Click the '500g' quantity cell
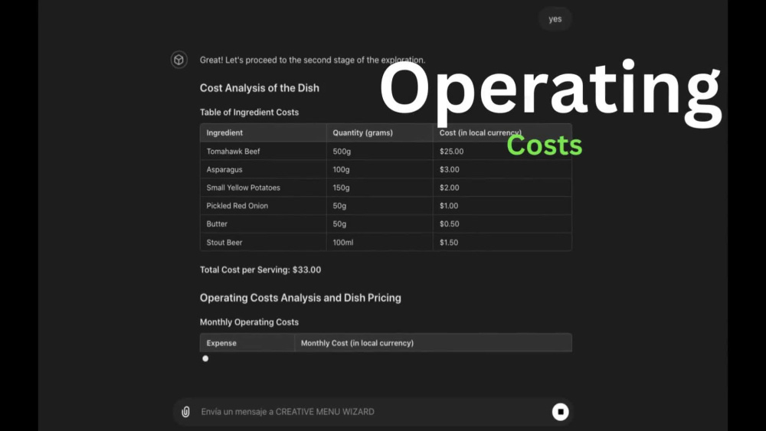Screen dimensions: 766x431 tap(380, 152)
